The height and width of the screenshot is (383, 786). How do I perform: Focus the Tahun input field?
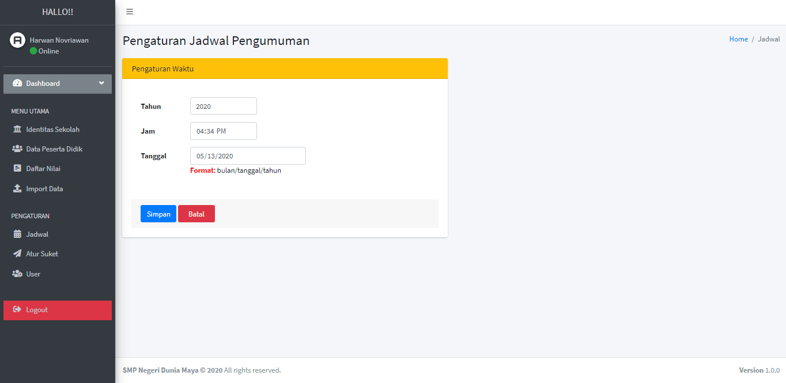223,107
